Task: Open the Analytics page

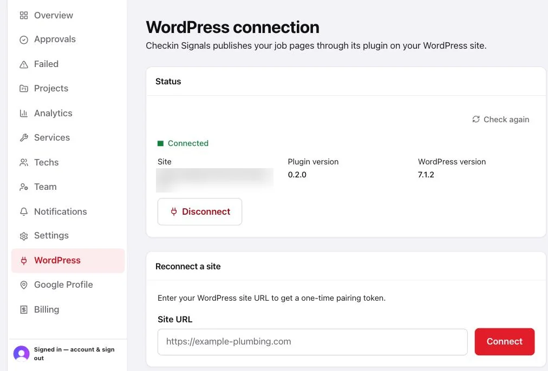Action: pos(68,113)
